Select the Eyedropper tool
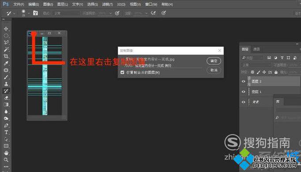Screen dimensions: 301x172 pyautogui.click(x=6, y=63)
